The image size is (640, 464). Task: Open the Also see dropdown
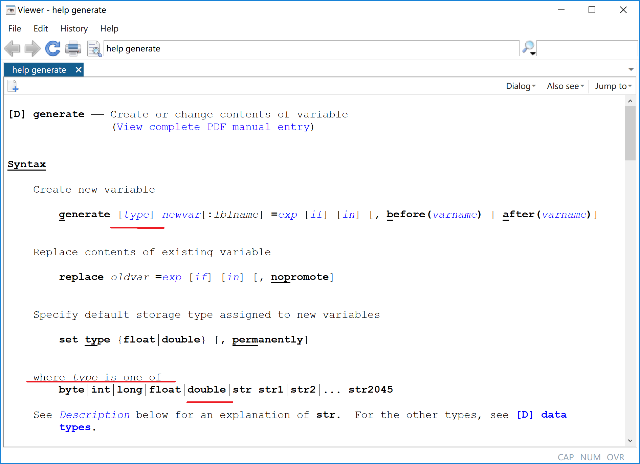click(x=565, y=86)
